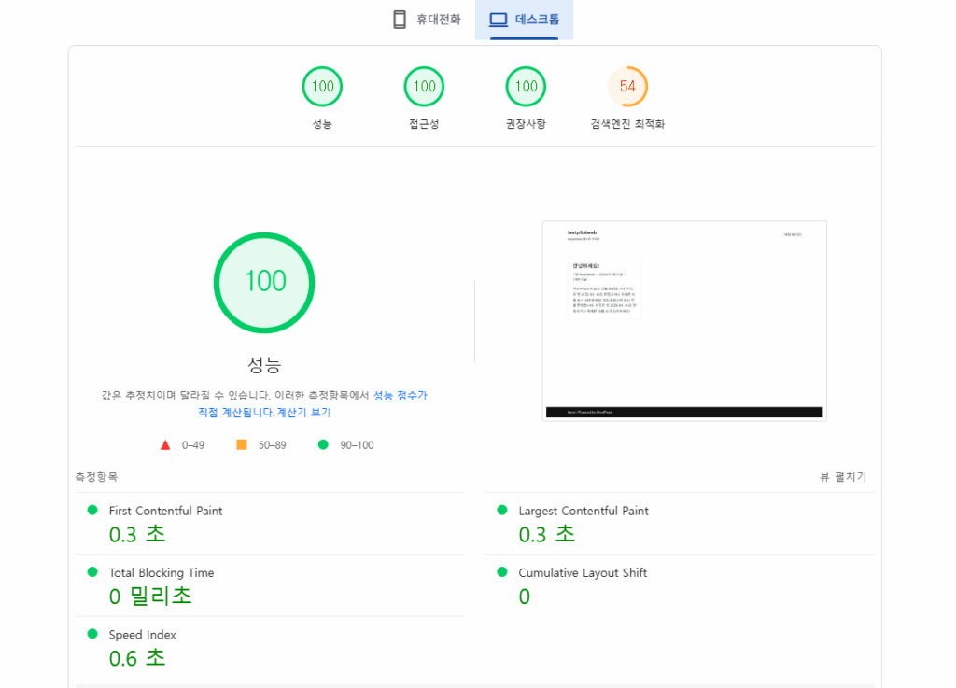Viewport: 956px width, 688px height.
Task: Click the orange square 50–89 legend icon
Action: pyautogui.click(x=242, y=445)
